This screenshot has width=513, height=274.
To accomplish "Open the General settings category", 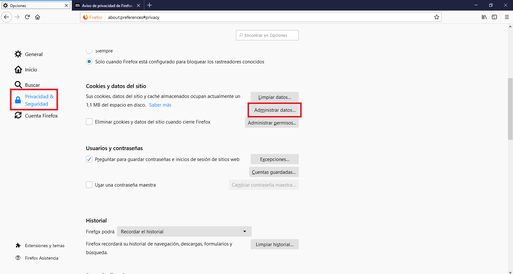I will coord(29,54).
